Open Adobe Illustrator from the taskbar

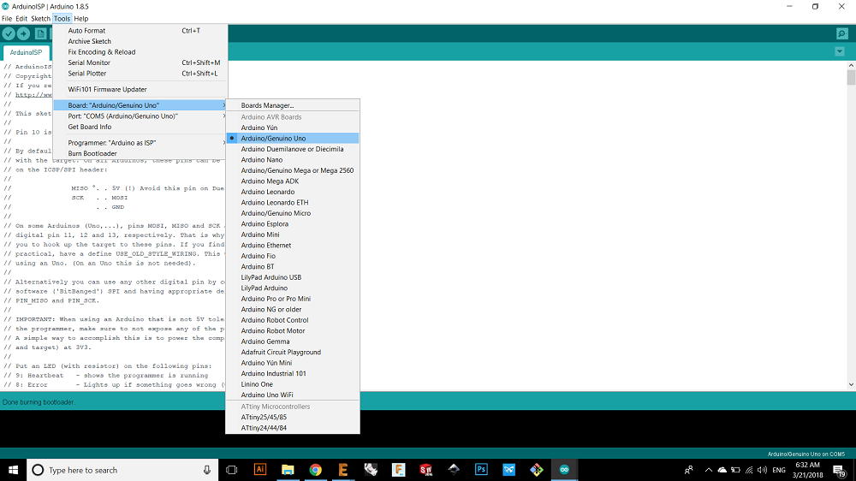coord(260,470)
